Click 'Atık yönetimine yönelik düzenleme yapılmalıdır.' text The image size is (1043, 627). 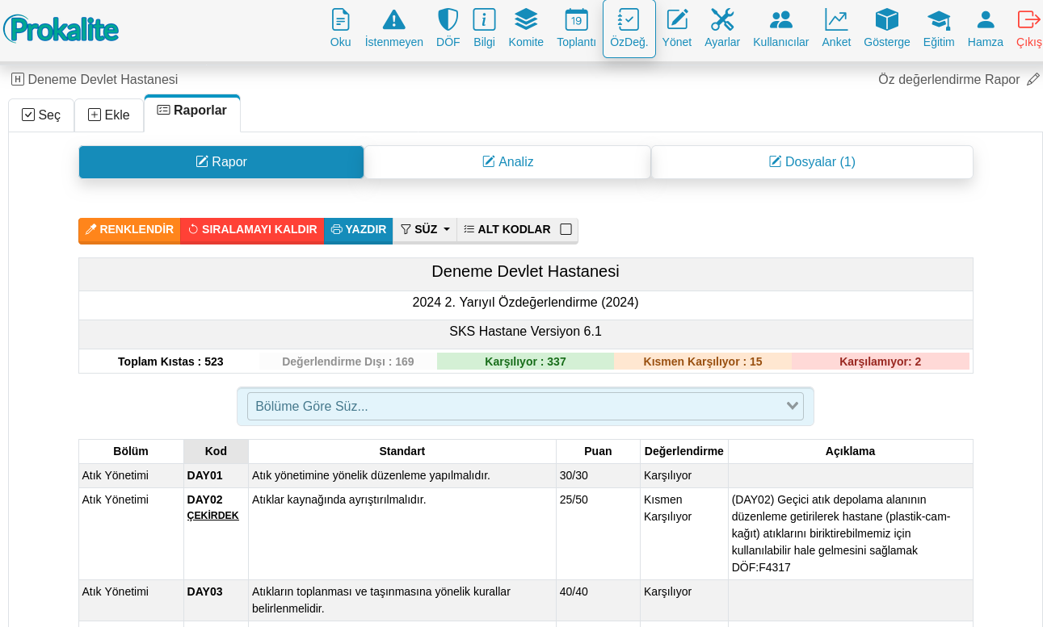pos(372,475)
